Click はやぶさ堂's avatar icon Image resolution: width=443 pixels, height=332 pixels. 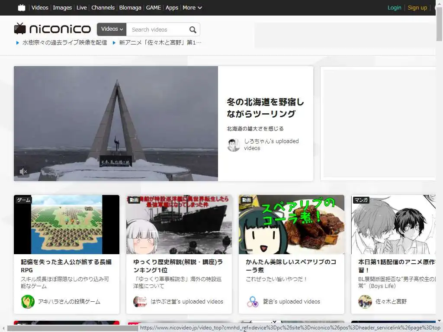point(140,301)
